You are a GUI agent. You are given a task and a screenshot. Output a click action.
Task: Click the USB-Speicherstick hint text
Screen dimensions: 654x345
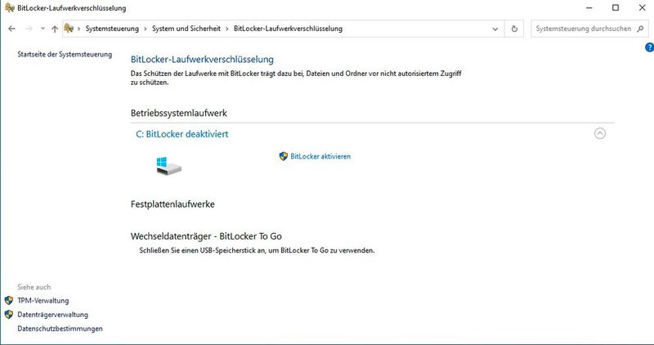coord(257,251)
